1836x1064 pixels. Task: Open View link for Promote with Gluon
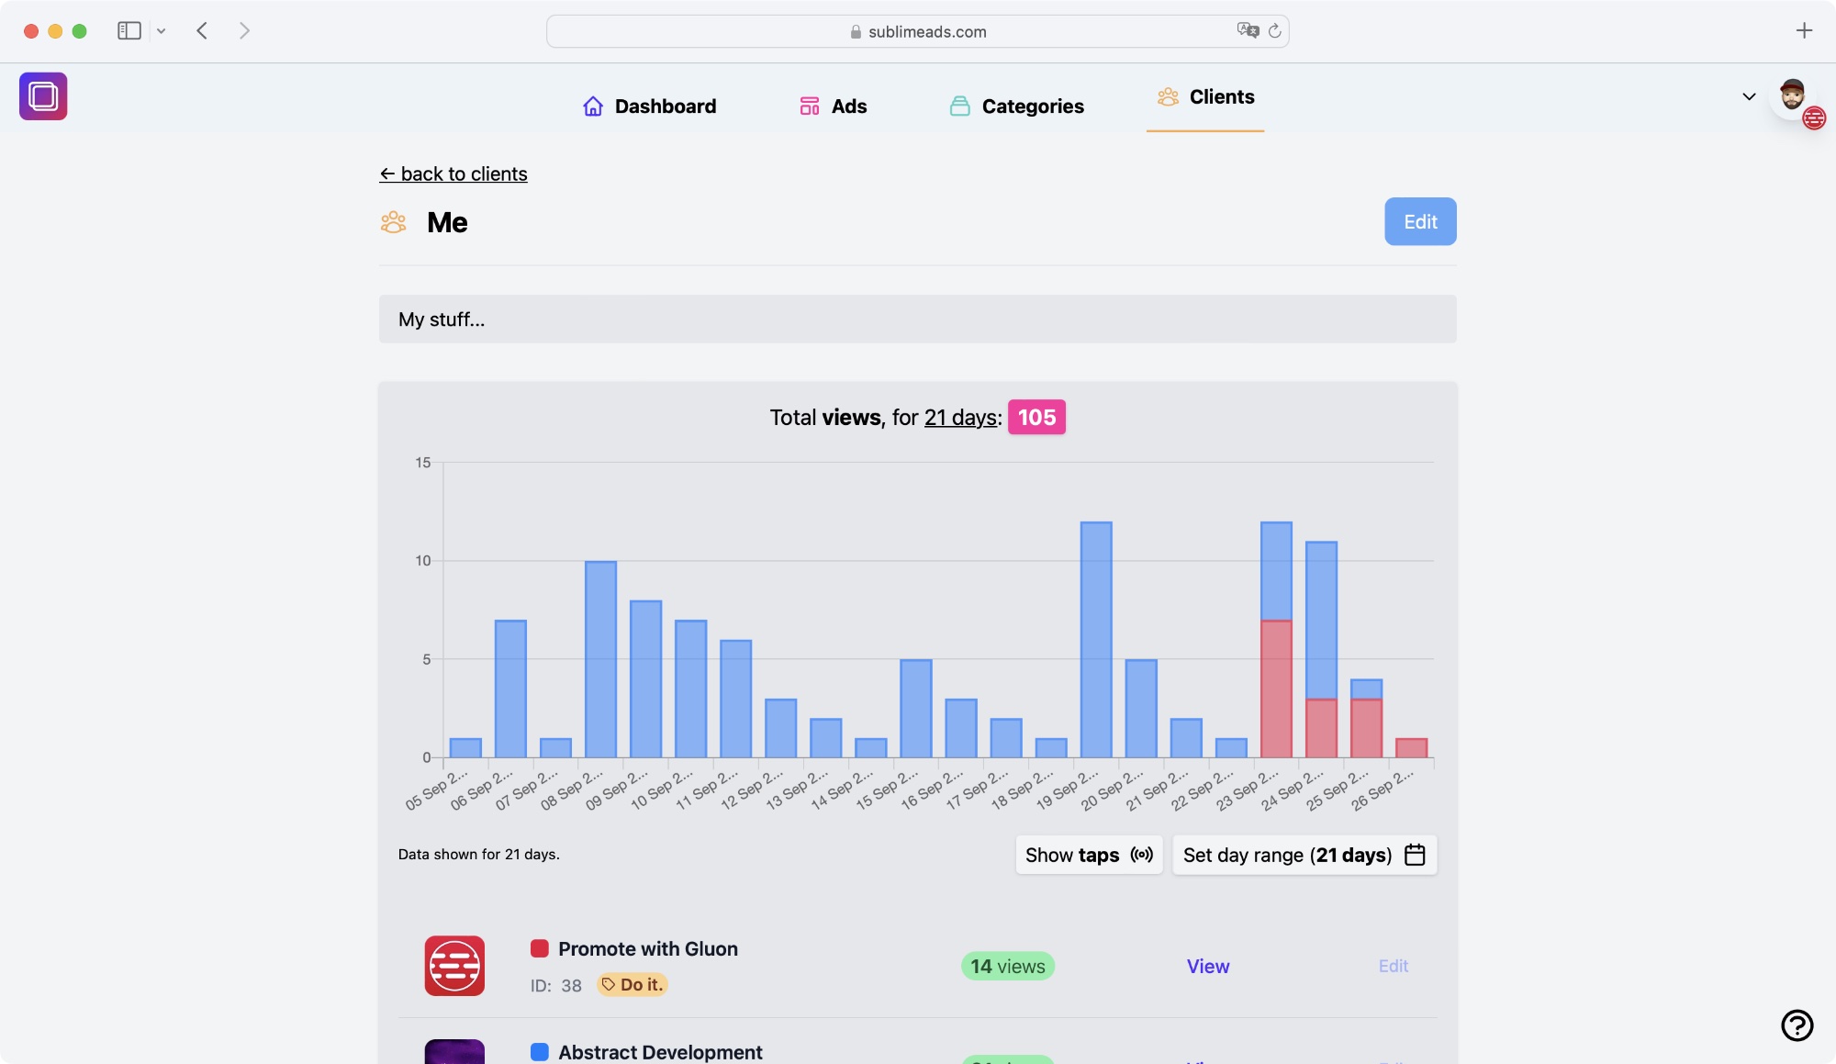1208,967
